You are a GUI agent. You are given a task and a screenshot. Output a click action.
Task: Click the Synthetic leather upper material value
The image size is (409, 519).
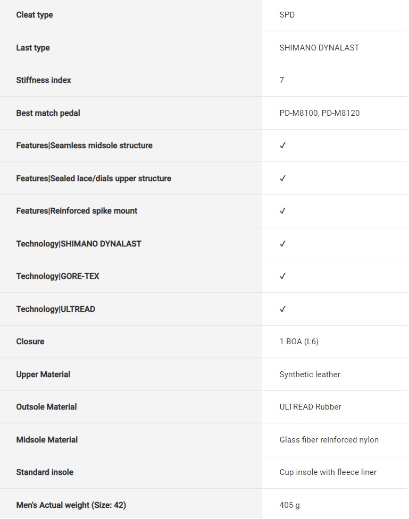(x=310, y=375)
